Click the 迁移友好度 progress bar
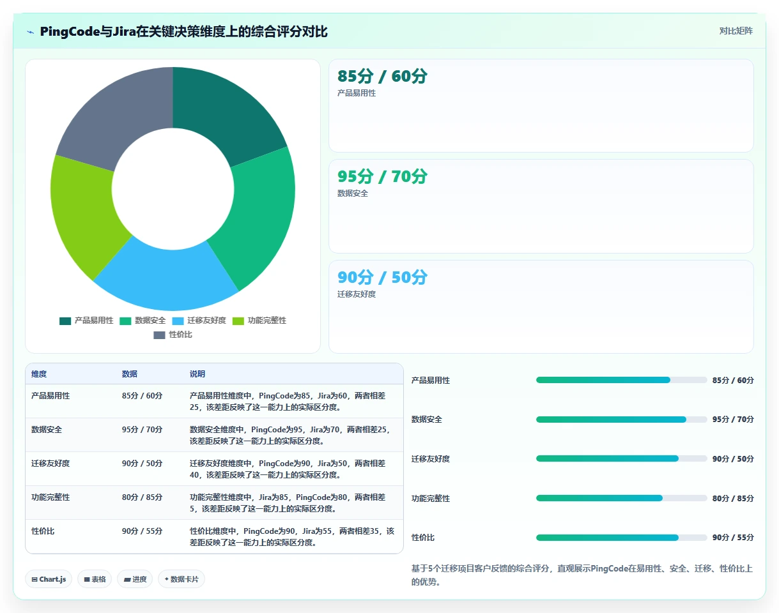779x613 pixels. pyautogui.click(x=622, y=458)
